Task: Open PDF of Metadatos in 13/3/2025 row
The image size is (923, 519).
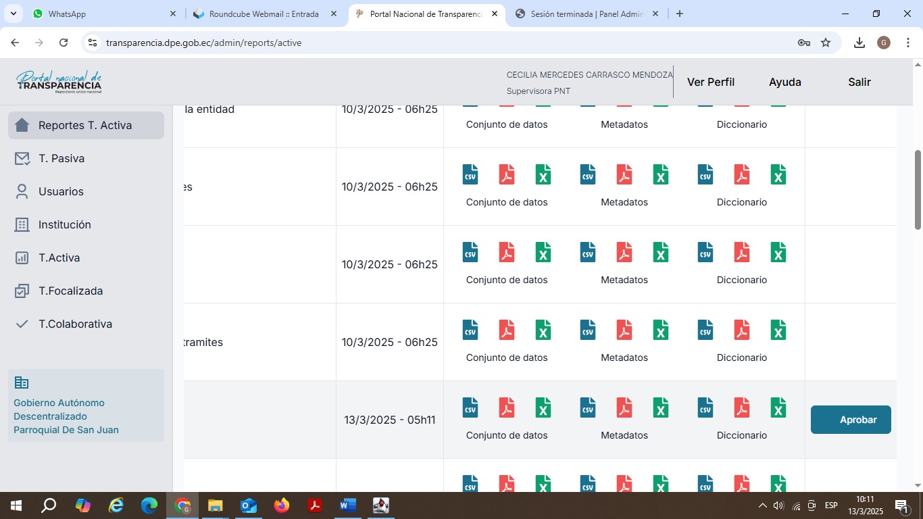Action: click(x=624, y=407)
